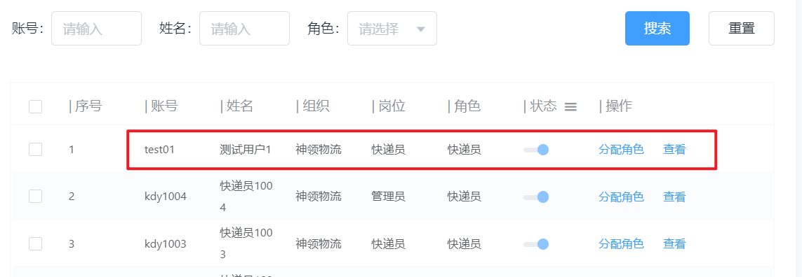Click 分配角色 link for kdy1003
The image size is (802, 277).
(x=621, y=244)
